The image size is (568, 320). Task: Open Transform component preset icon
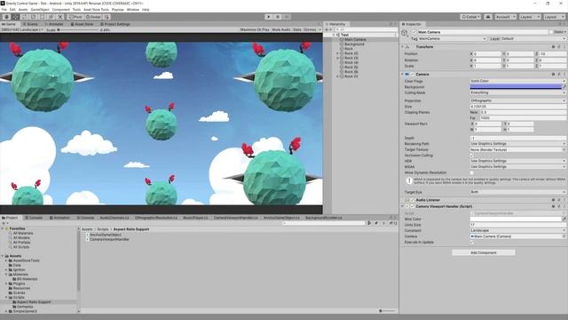[559, 47]
